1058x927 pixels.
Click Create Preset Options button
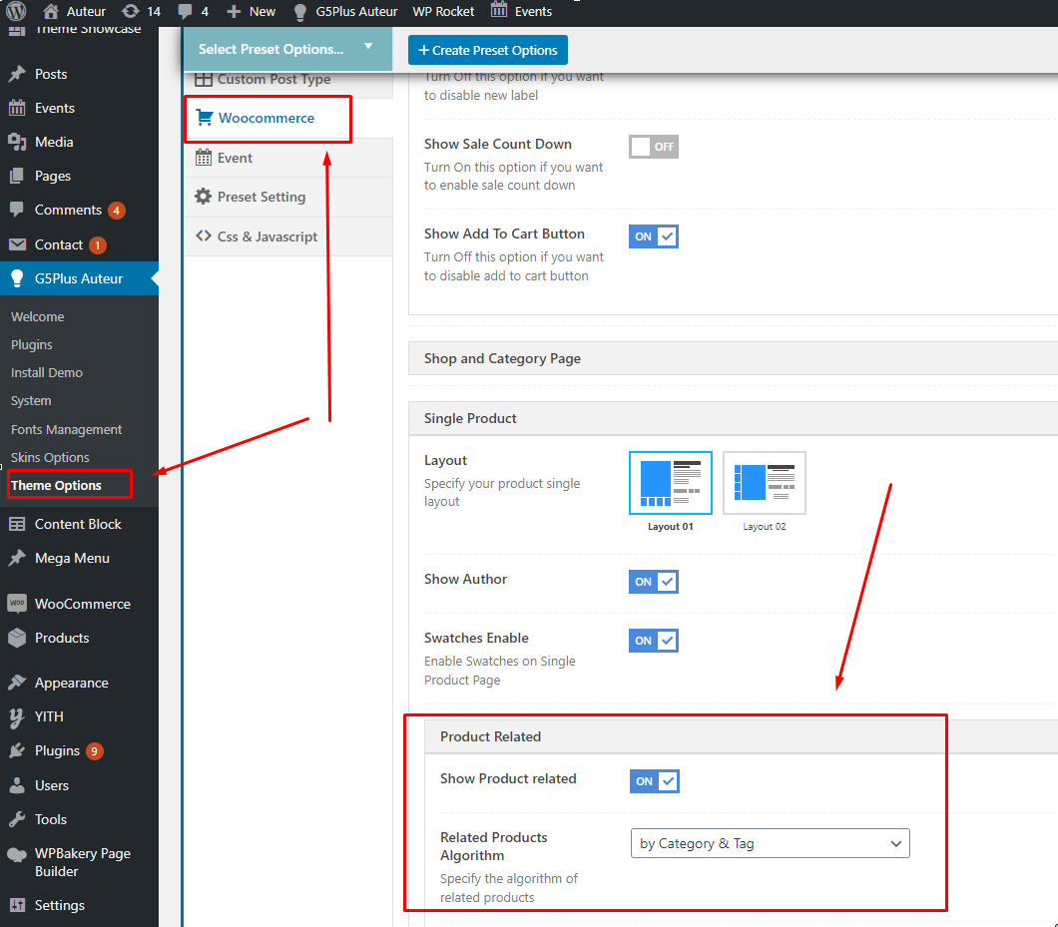click(488, 50)
